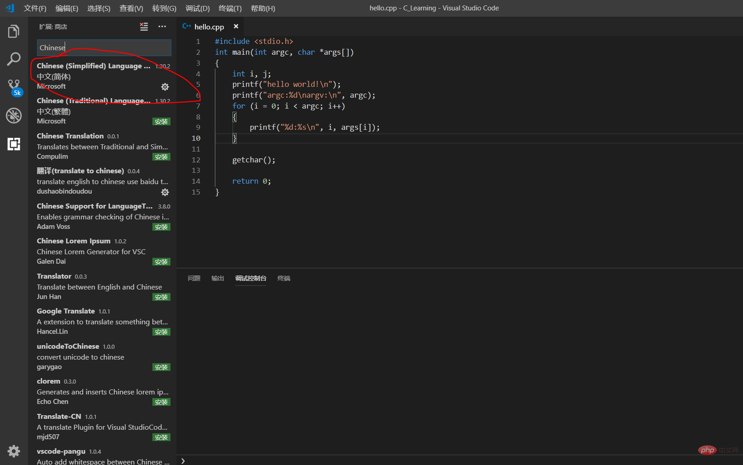Click the #include <stdio.h> code line

click(x=254, y=41)
